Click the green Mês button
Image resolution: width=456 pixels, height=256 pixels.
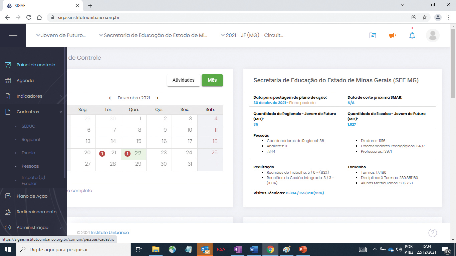pos(212,80)
